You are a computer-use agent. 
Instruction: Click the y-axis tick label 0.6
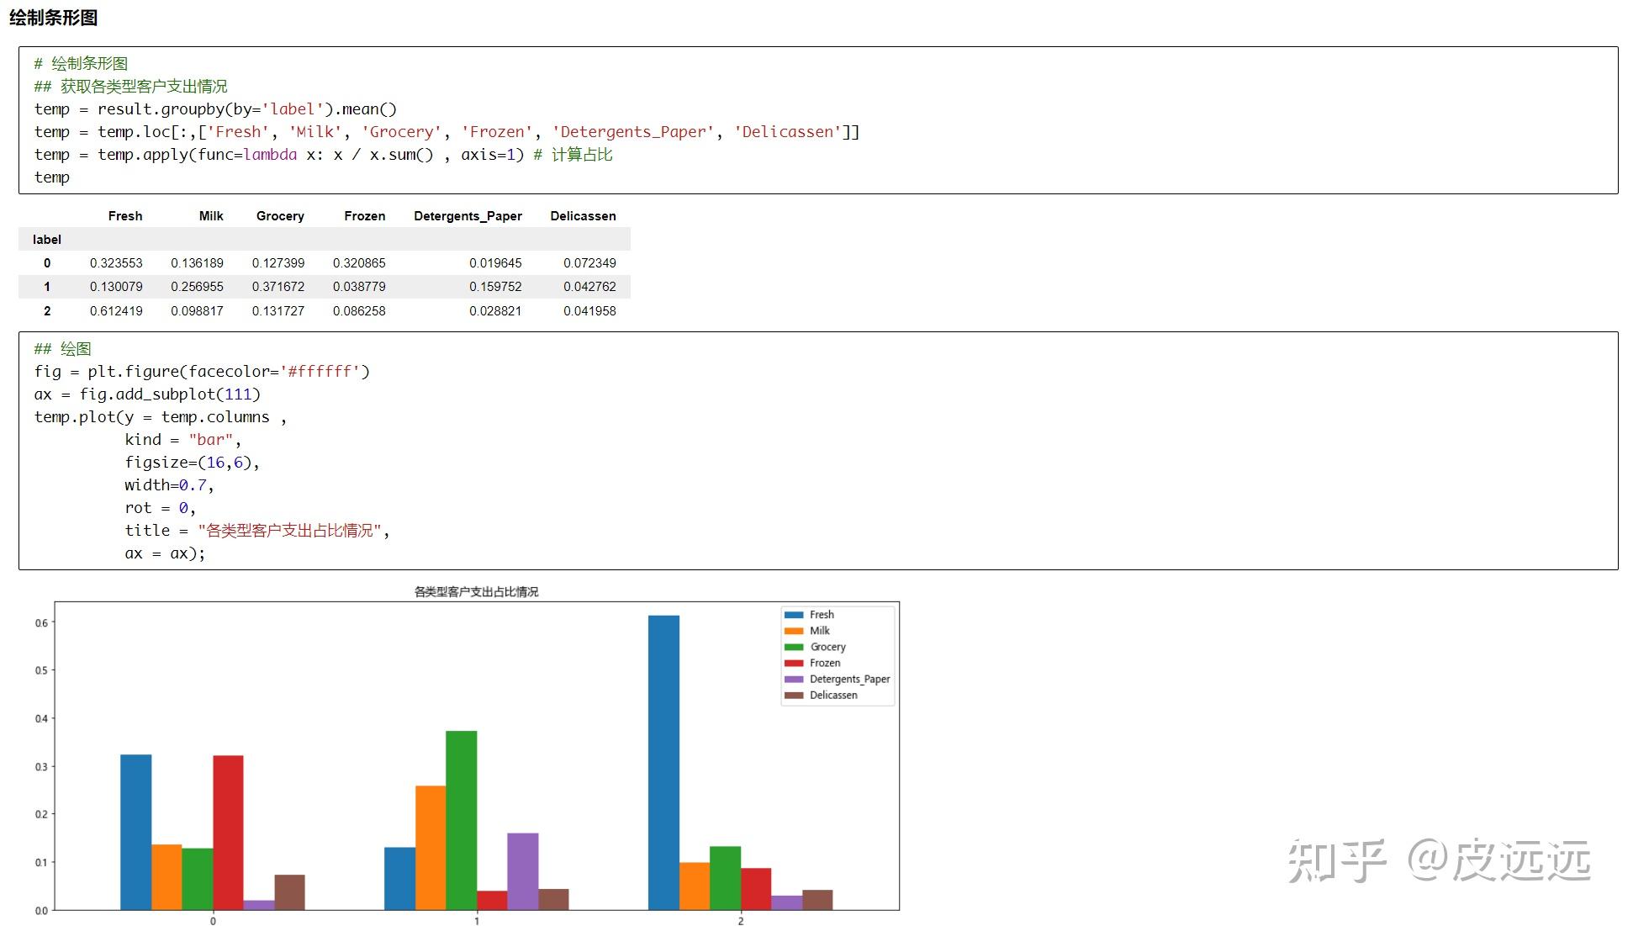pos(40,623)
